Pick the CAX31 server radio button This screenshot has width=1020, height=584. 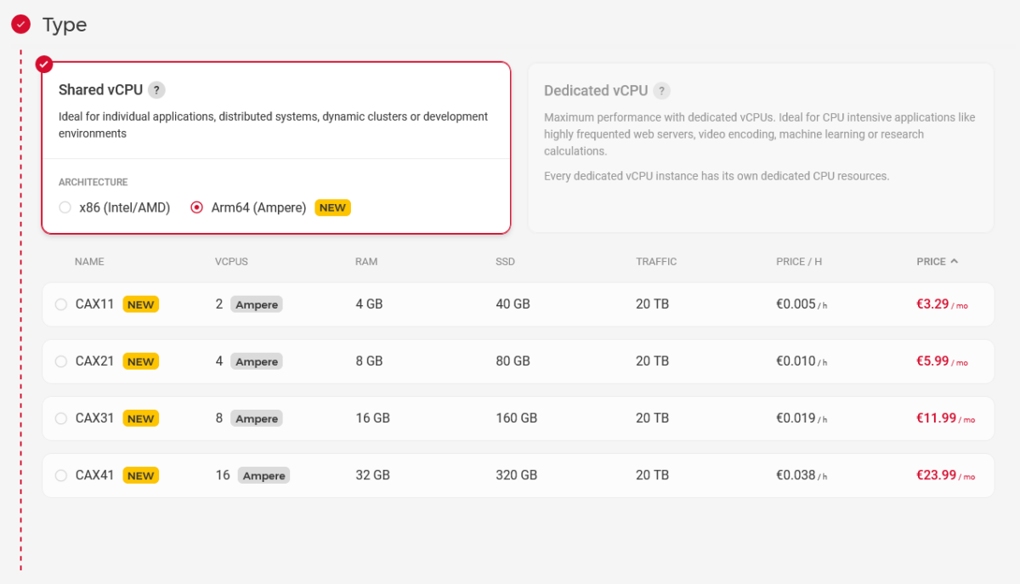(x=61, y=418)
